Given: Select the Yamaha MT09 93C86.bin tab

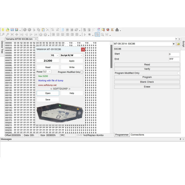Looking at the screenshot, I should pyautogui.click(x=19, y=39).
